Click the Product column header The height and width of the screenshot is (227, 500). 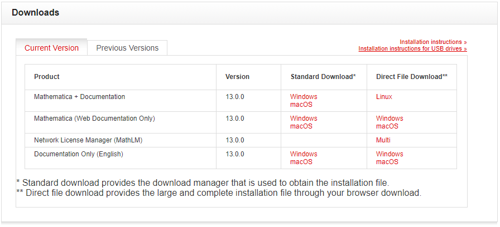point(47,77)
